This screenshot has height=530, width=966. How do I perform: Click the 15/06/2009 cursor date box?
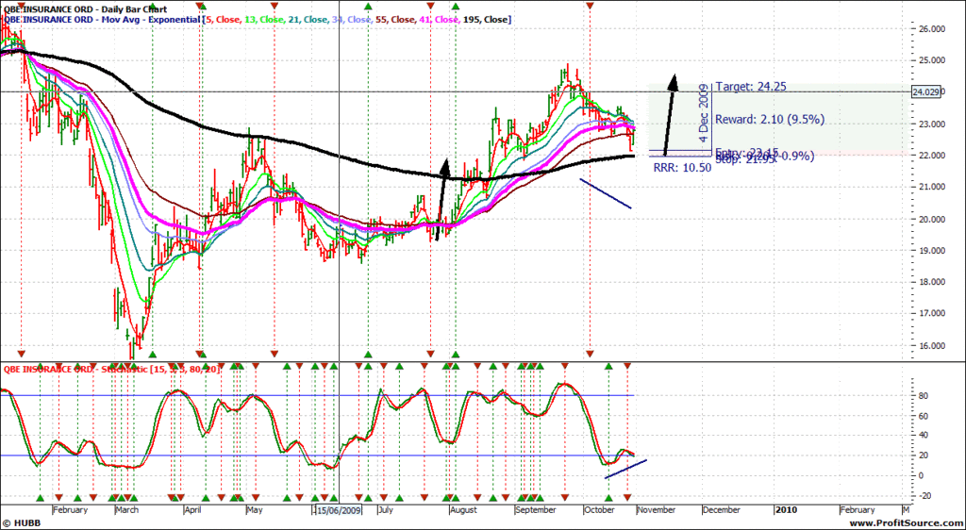coord(339,510)
